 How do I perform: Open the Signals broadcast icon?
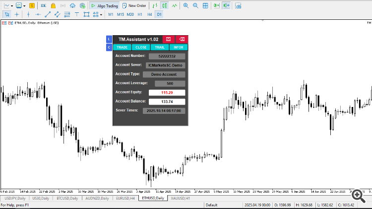coord(62,5)
